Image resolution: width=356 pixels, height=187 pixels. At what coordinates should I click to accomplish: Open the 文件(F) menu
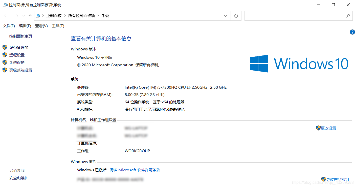tap(9, 26)
